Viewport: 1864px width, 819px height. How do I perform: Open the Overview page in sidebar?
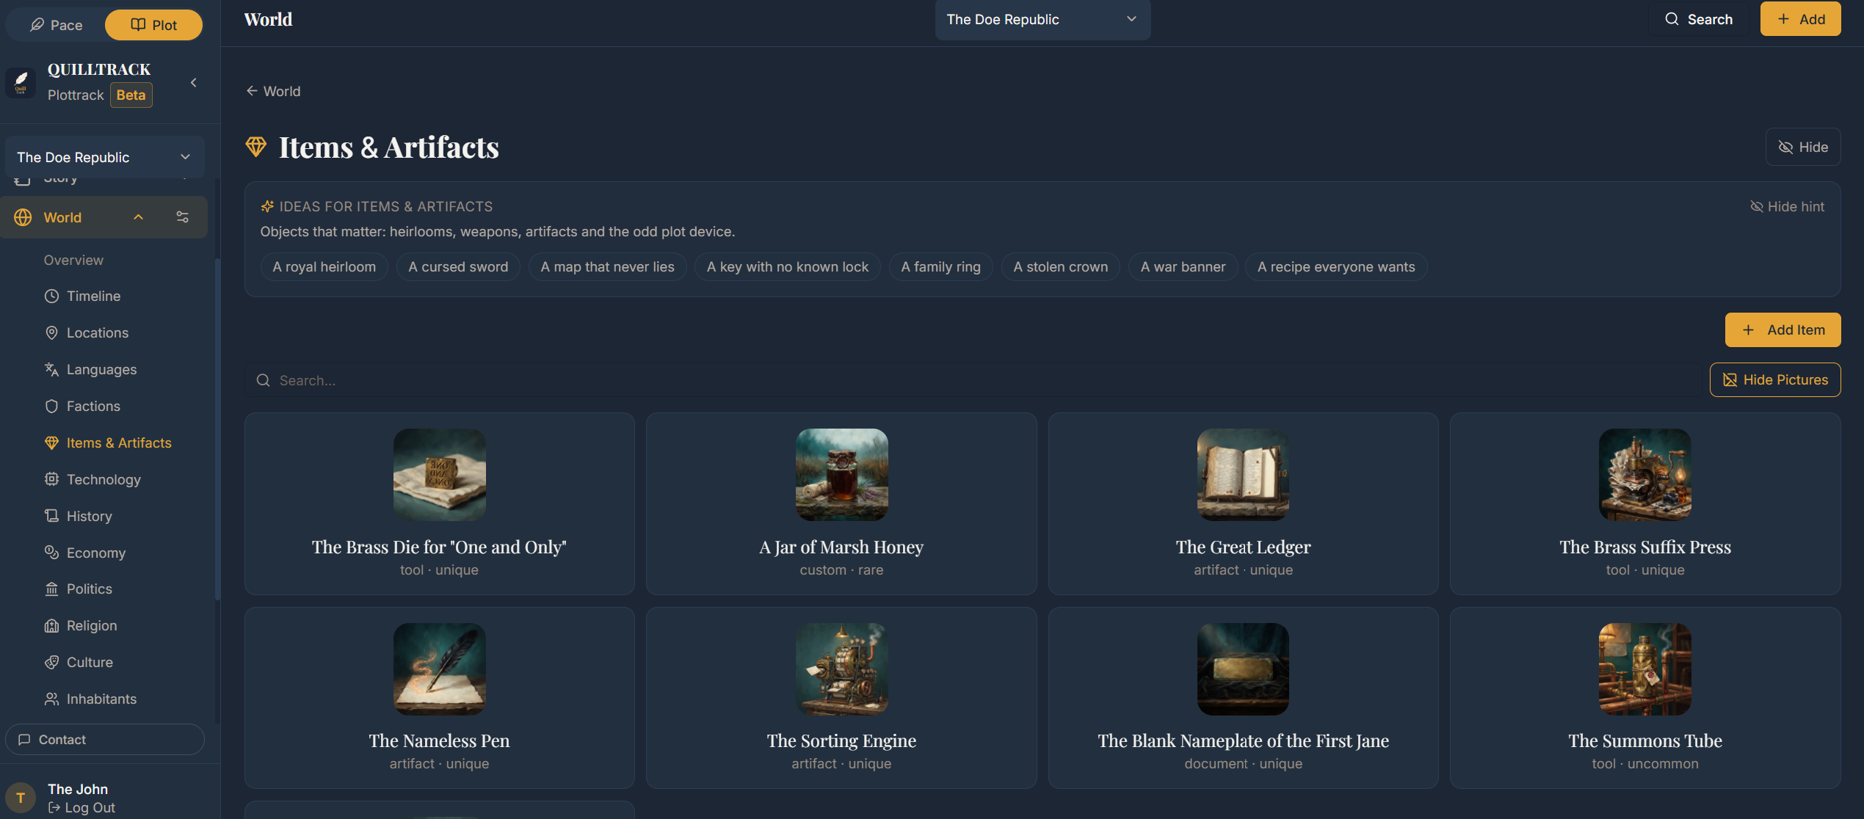coord(73,260)
